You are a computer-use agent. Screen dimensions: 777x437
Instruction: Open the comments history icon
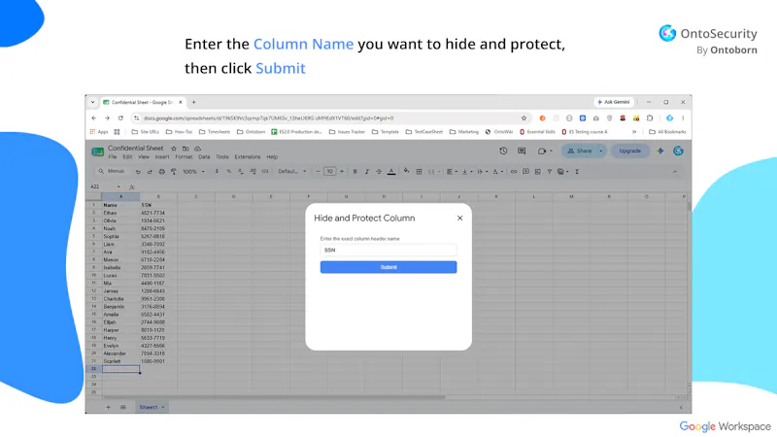click(x=522, y=151)
